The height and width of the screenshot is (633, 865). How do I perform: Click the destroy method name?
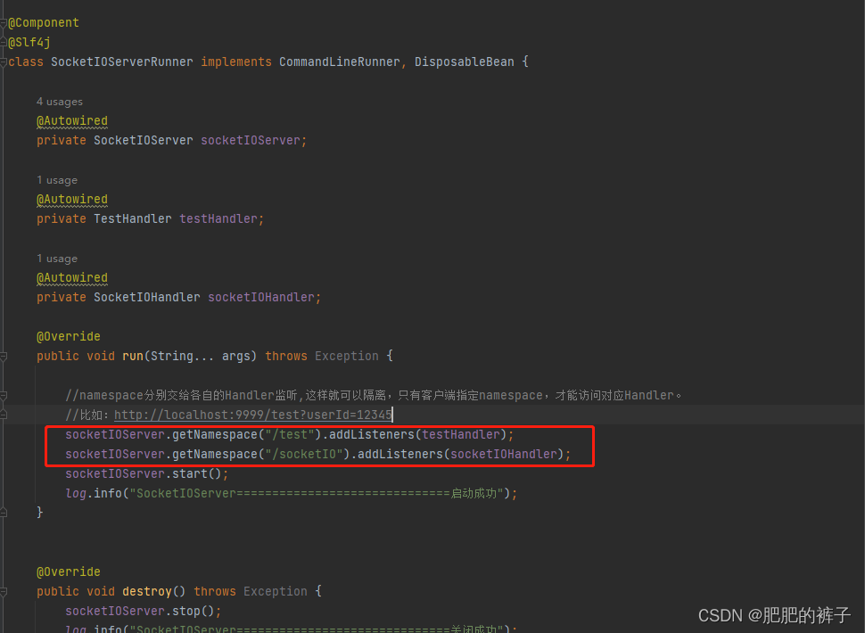pos(147,592)
